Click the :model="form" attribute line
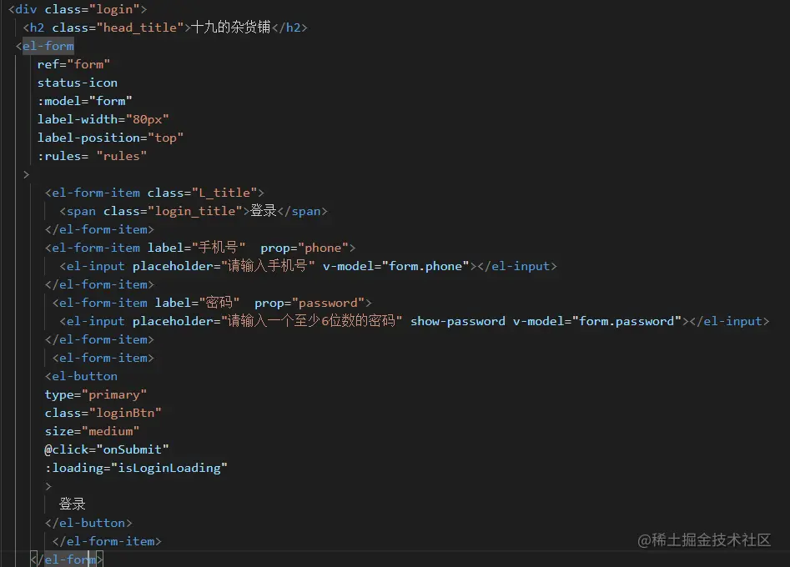Image resolution: width=790 pixels, height=567 pixels. (84, 101)
